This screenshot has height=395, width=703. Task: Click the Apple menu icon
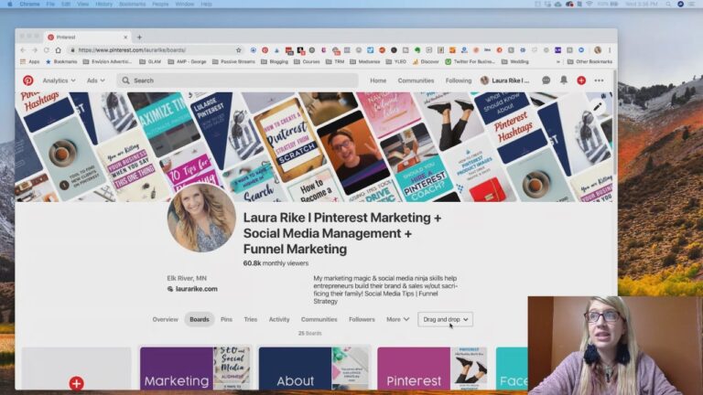(10, 4)
